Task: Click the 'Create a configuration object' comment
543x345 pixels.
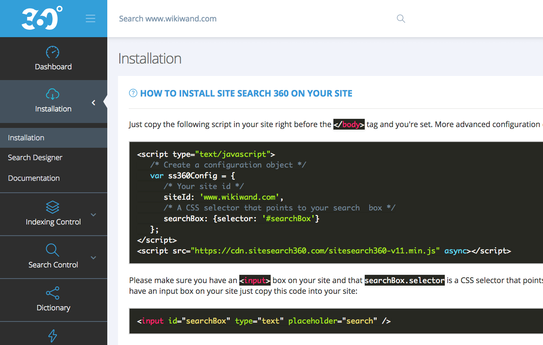Action: 228,165
